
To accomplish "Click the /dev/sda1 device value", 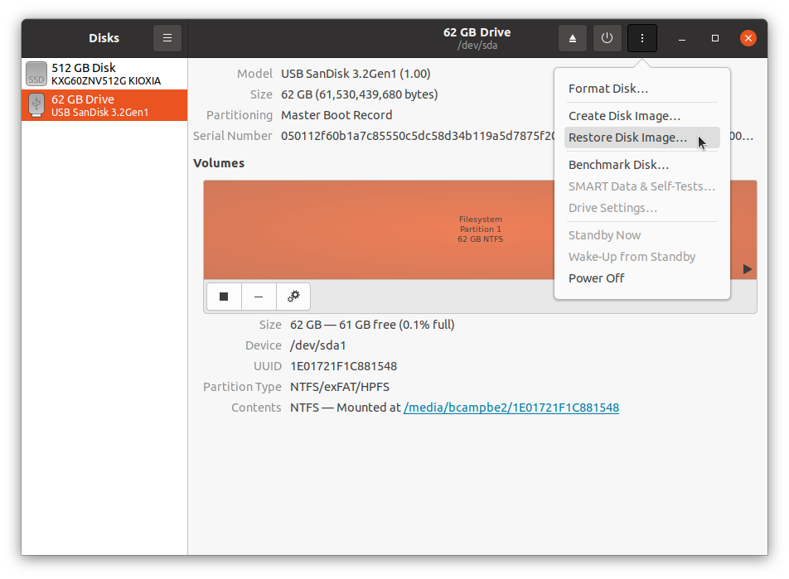I will (318, 345).
